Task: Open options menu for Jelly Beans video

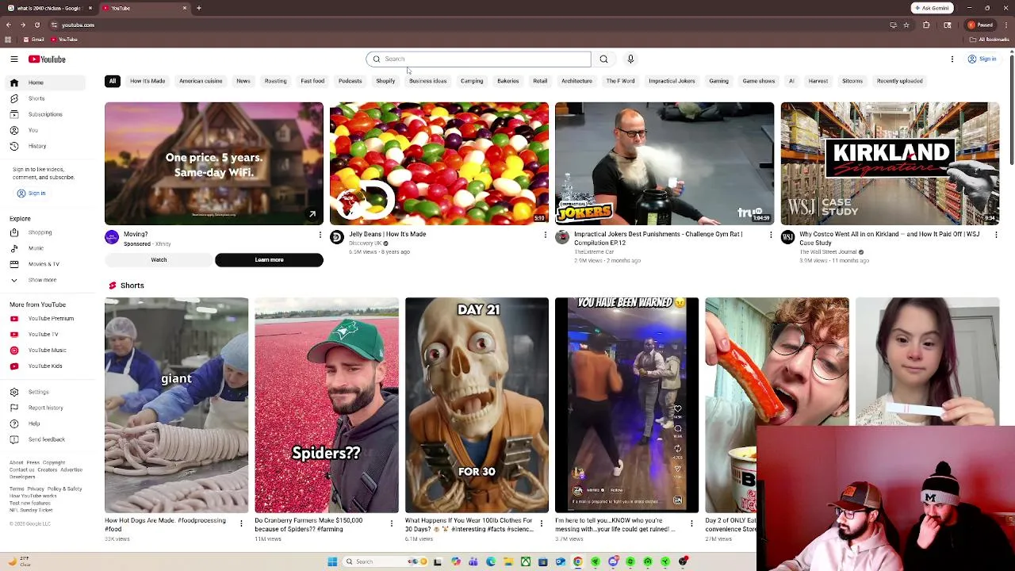Action: tap(545, 235)
